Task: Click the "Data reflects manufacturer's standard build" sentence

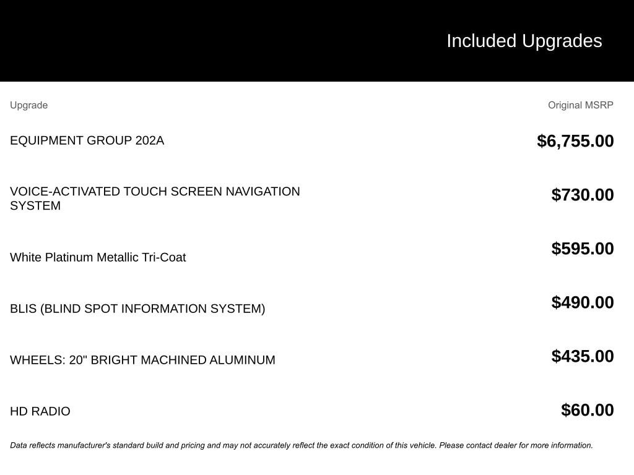Action: tap(186, 445)
